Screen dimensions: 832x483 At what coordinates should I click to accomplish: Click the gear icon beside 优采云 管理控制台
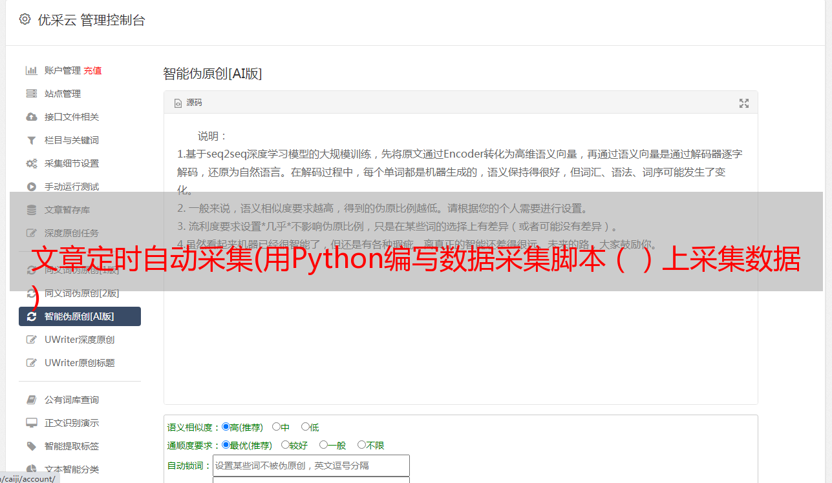25,19
